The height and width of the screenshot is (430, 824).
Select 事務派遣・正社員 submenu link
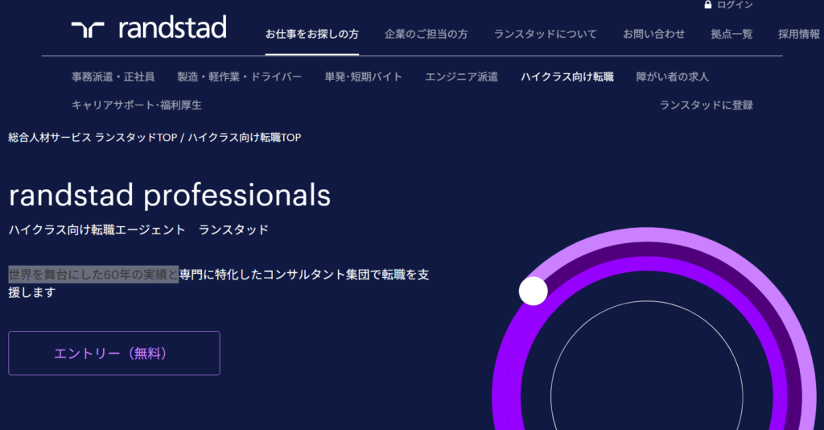(113, 76)
